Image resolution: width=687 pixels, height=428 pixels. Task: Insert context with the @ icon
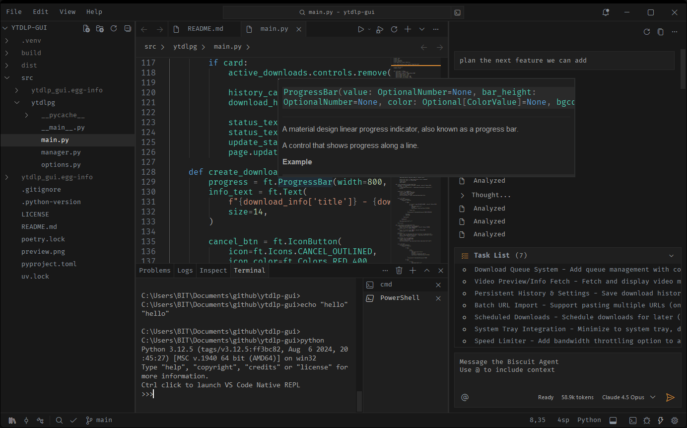point(465,397)
